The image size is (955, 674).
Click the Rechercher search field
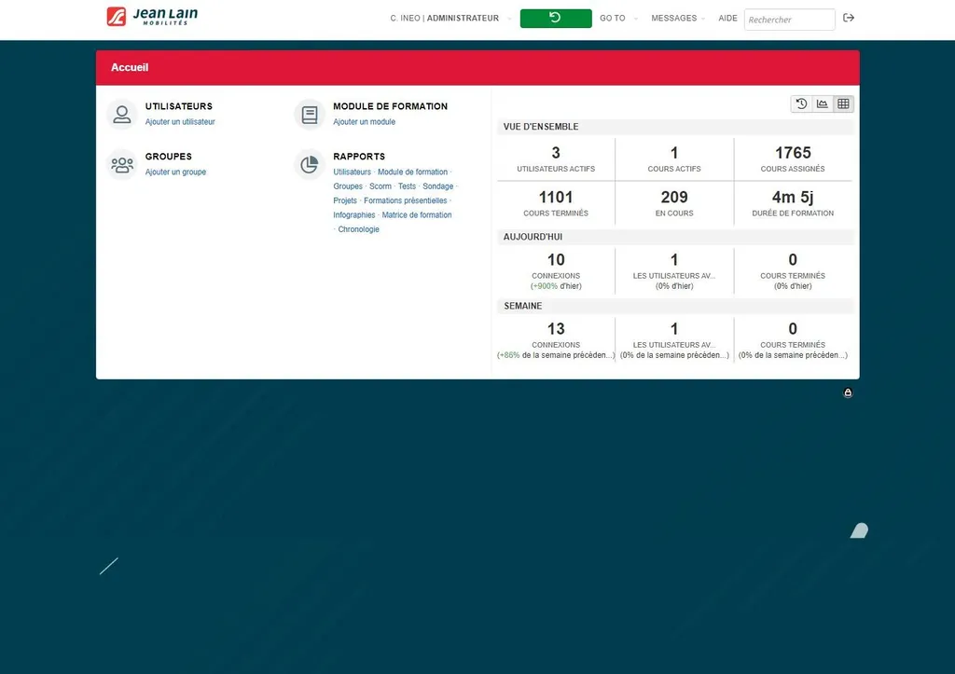(789, 20)
